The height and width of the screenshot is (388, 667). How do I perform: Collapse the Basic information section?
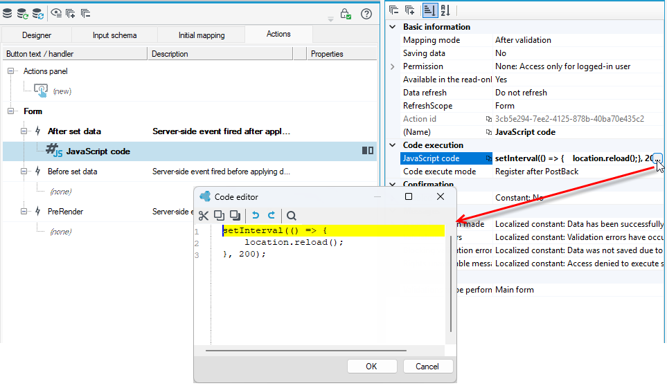pyautogui.click(x=393, y=27)
